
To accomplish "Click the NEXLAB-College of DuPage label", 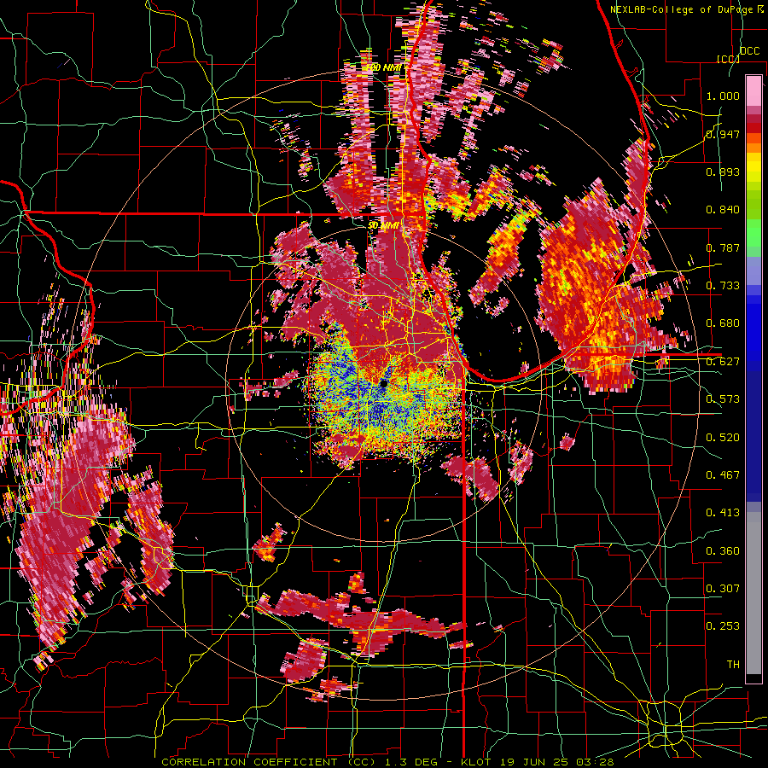I will coord(681,9).
